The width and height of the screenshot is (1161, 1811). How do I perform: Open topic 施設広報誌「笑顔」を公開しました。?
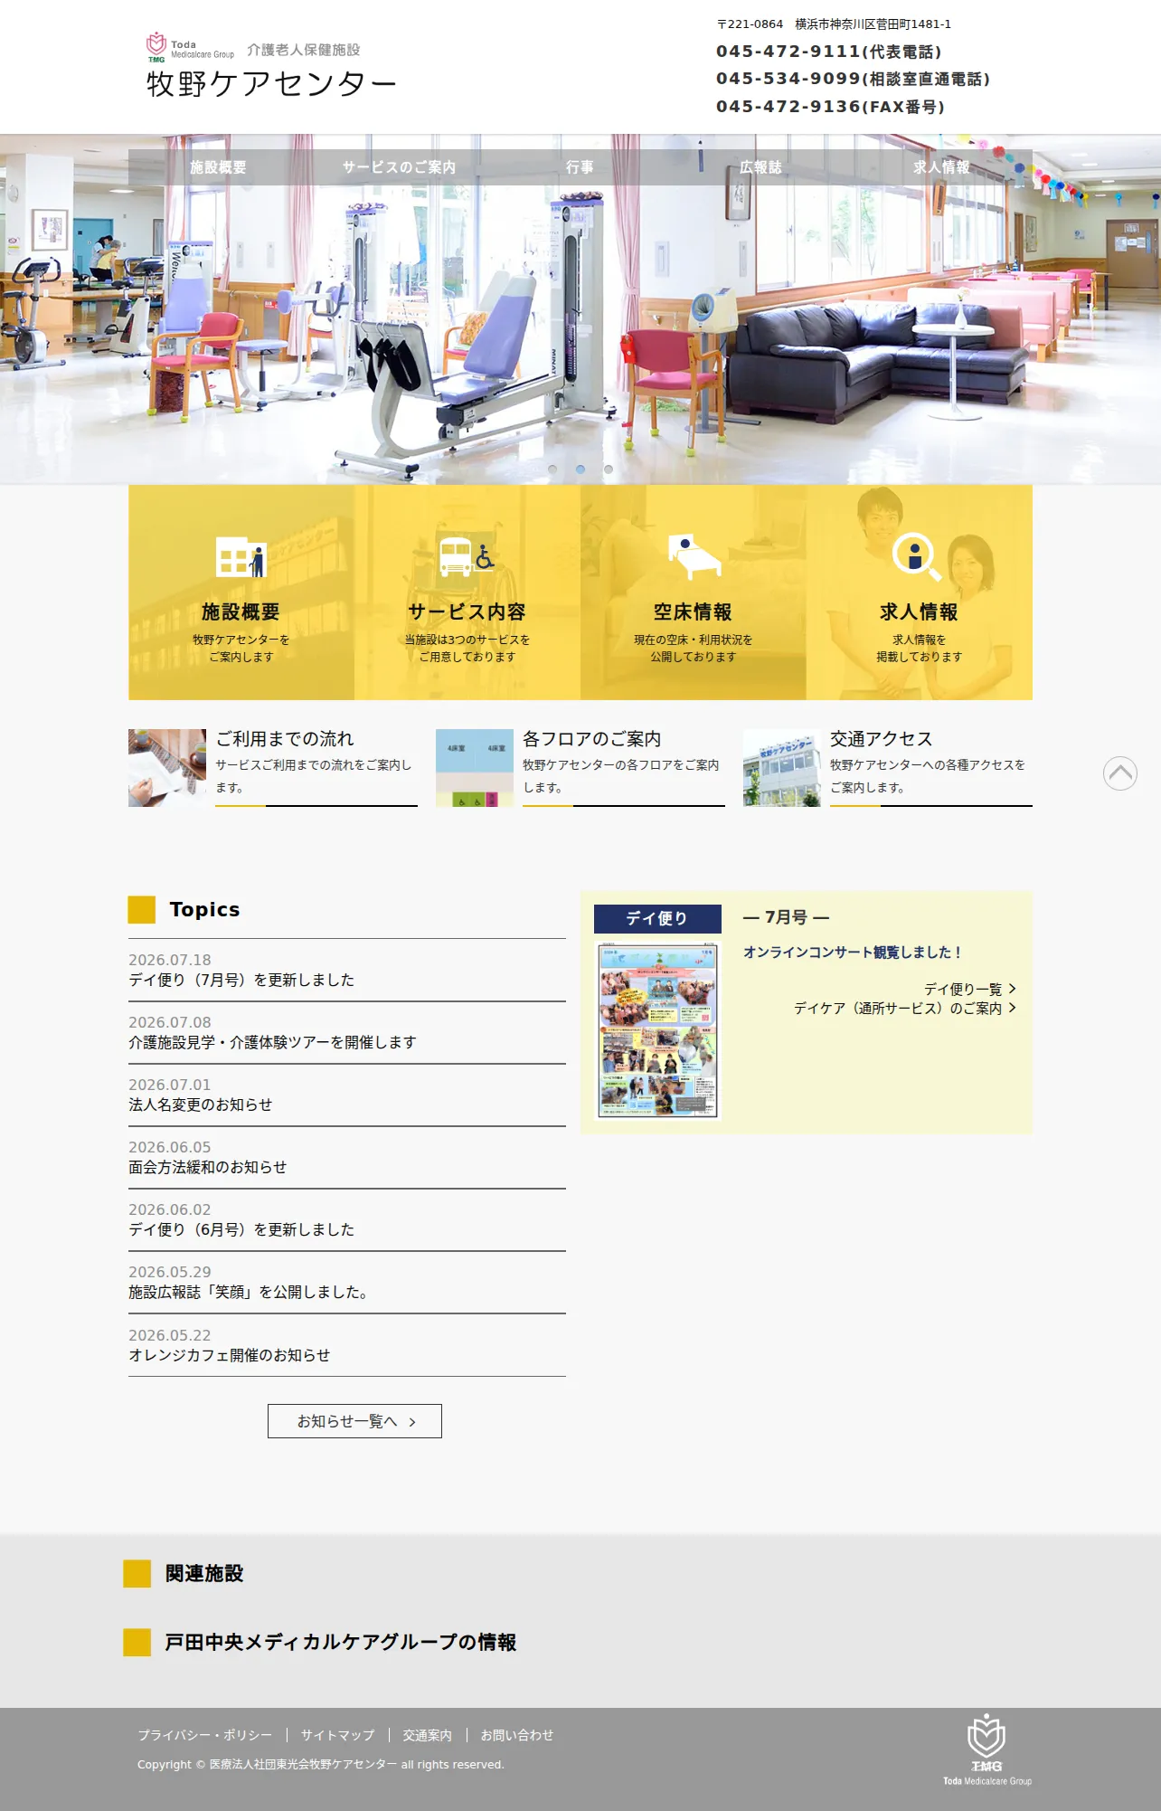pyautogui.click(x=250, y=1292)
